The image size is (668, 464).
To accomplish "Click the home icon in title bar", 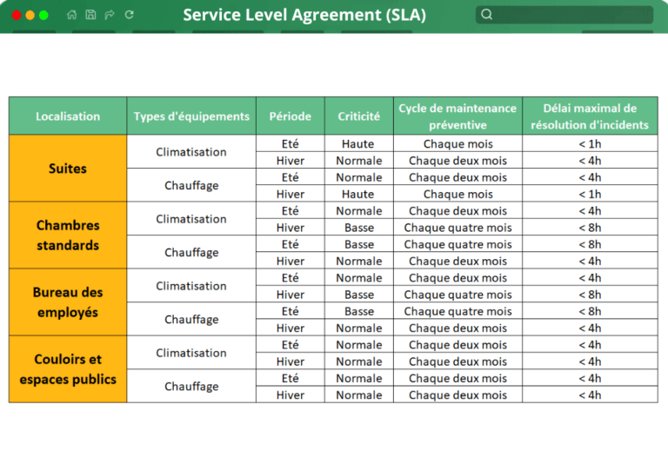I will 71,15.
